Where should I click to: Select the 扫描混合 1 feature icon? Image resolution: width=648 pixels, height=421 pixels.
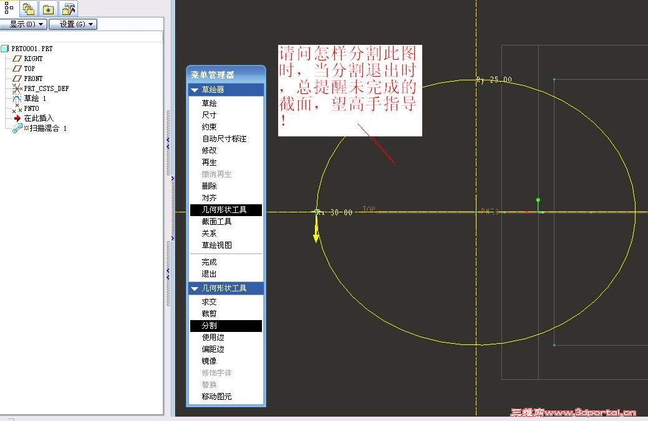[17, 128]
